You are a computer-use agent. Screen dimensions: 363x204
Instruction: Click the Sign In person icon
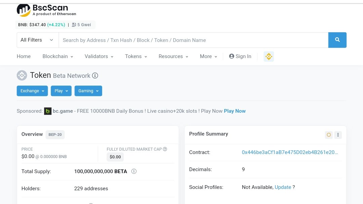232,56
